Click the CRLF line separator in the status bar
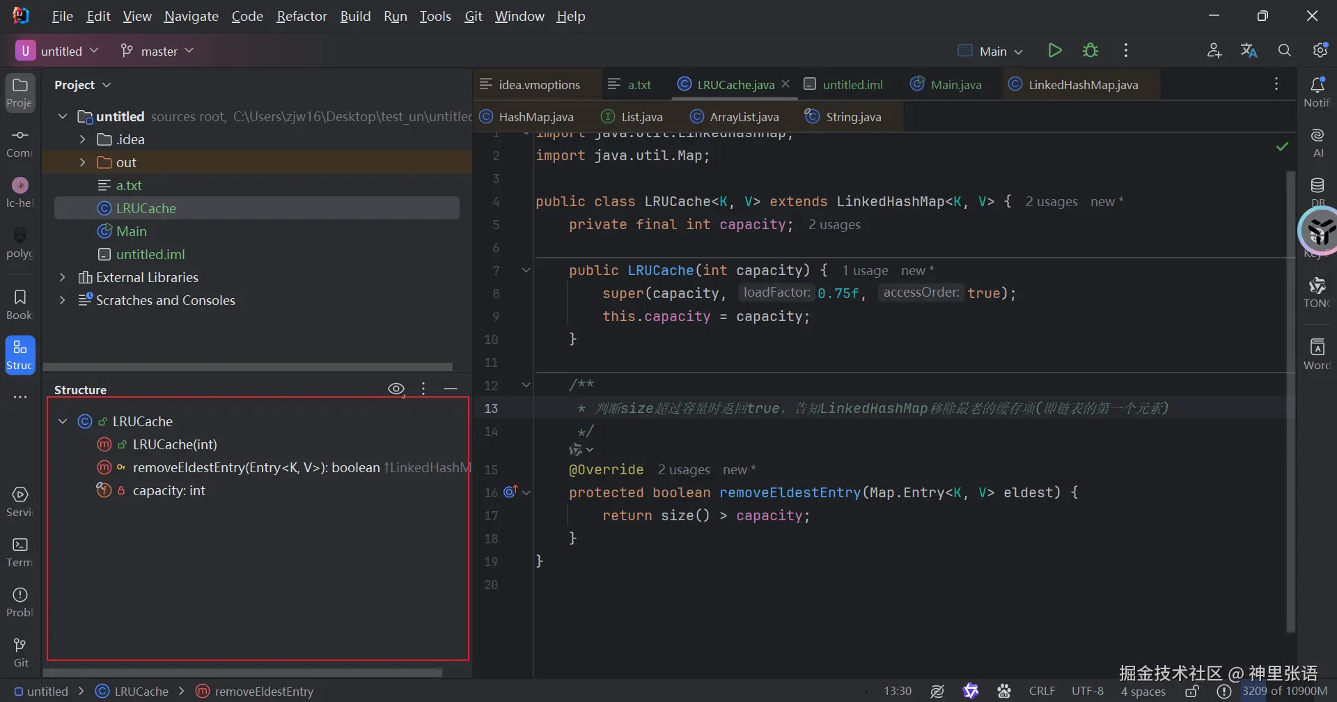The image size is (1337, 702). click(x=1042, y=692)
